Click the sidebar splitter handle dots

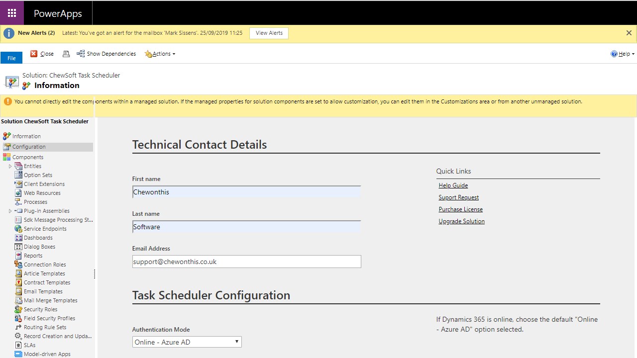[x=95, y=274]
